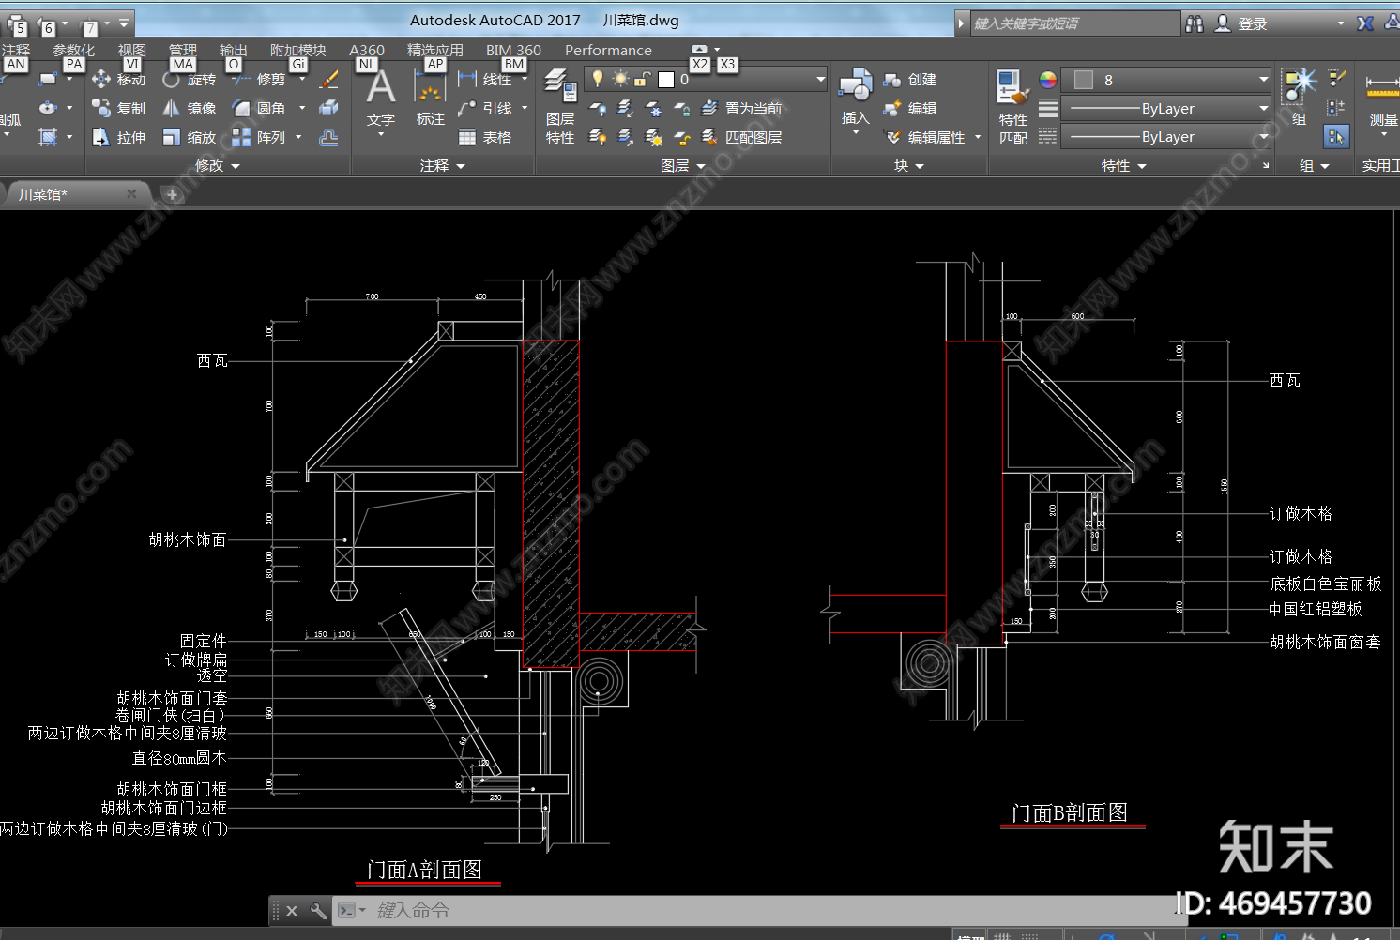
Task: Click Match Properties (特性匹配) icon
Action: [x=1012, y=107]
